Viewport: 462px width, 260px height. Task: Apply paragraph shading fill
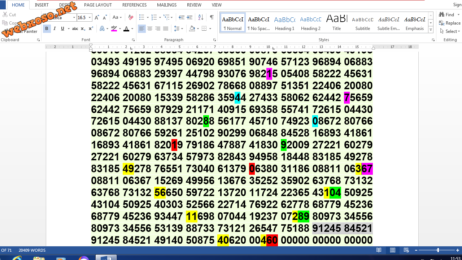[192, 29]
